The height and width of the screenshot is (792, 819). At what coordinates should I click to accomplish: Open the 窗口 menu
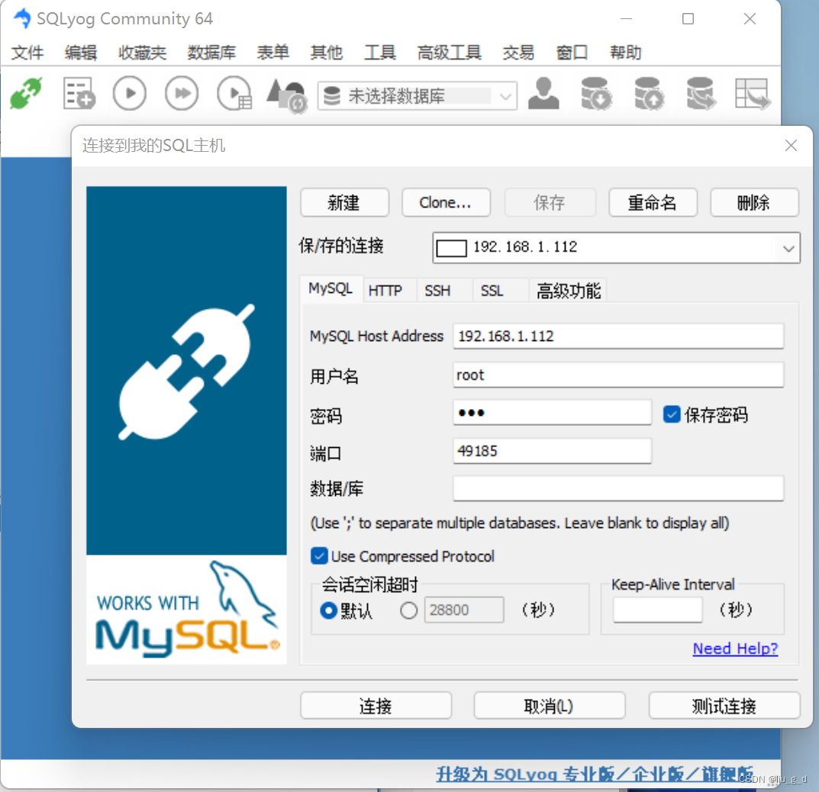click(x=572, y=52)
